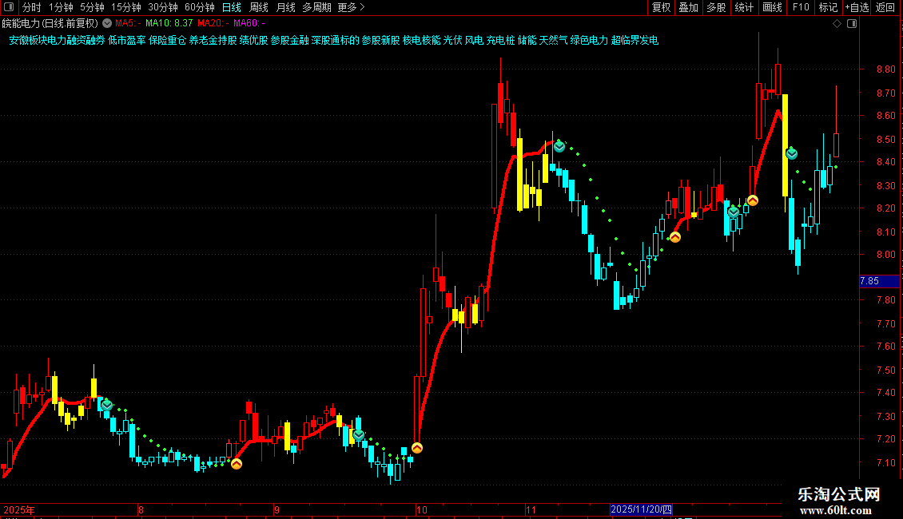Open the 绿色电力 concept tag
This screenshot has width=903, height=519.
tap(589, 40)
